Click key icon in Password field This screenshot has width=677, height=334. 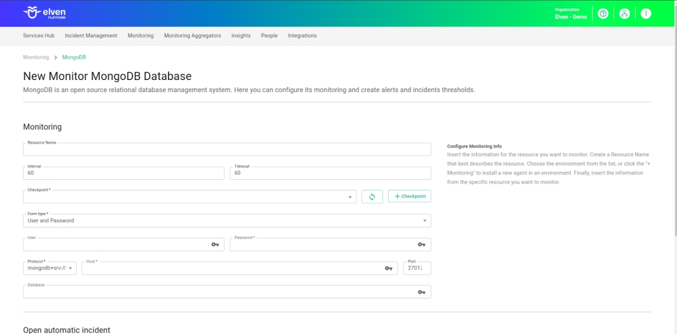(x=421, y=245)
